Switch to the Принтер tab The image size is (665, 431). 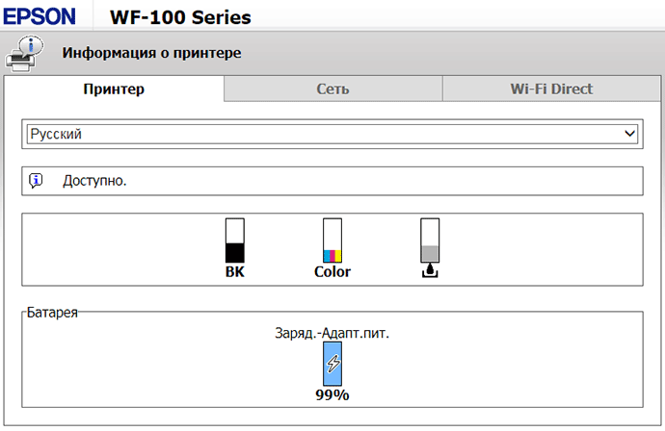tap(114, 89)
